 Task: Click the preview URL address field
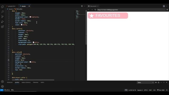click(x=131, y=10)
